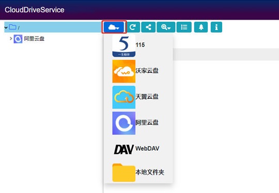Click the info toolbar icon

[x=216, y=27]
